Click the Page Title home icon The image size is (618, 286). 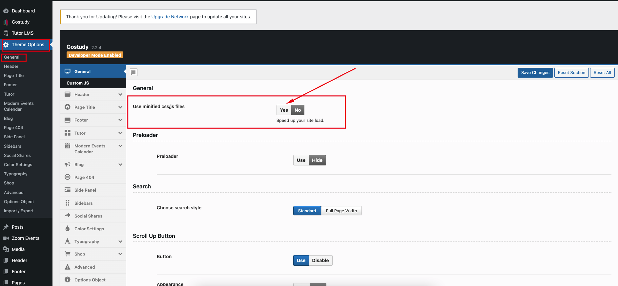[68, 107]
